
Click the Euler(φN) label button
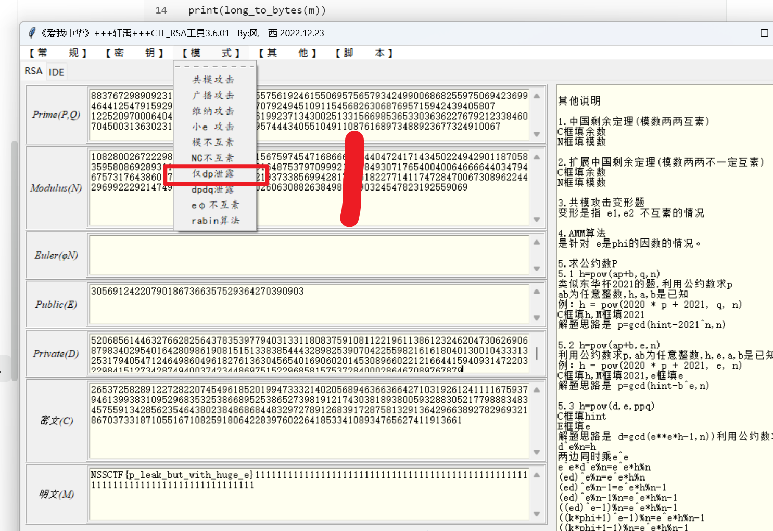pos(56,256)
